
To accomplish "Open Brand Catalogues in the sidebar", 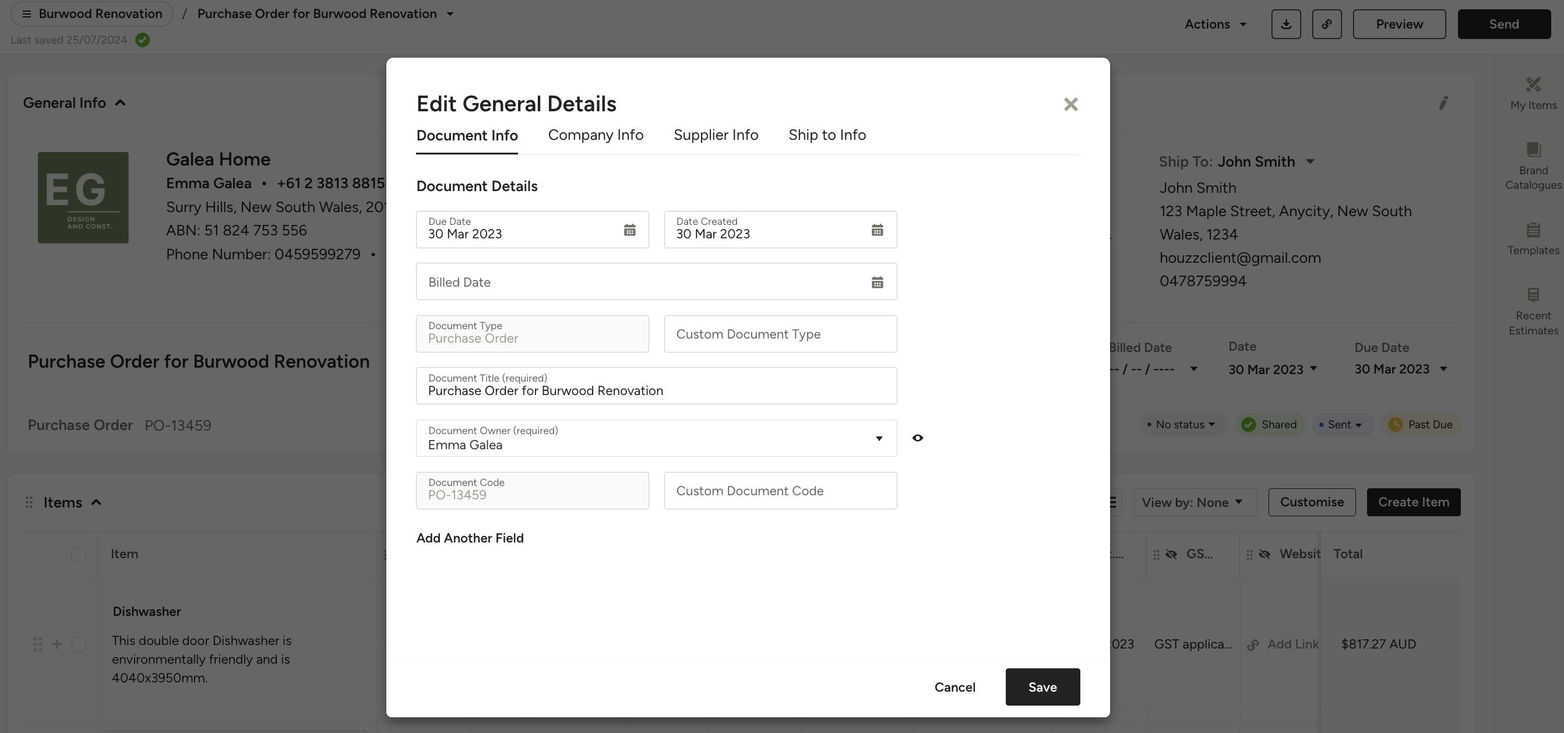I will pyautogui.click(x=1533, y=166).
